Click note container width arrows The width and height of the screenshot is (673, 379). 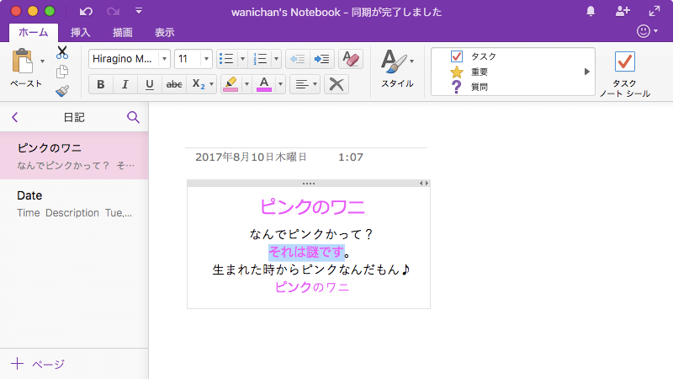pos(424,183)
